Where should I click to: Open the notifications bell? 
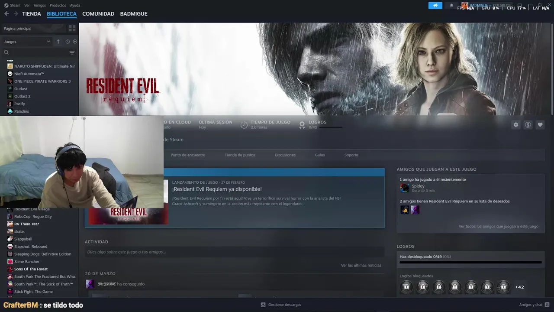point(451,6)
